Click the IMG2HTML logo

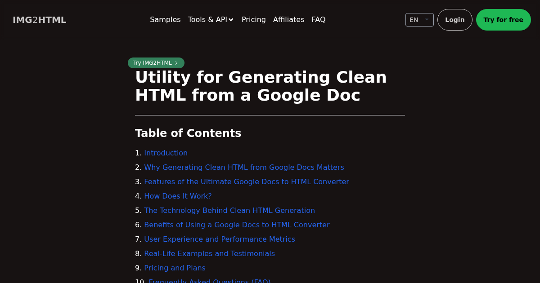pyautogui.click(x=39, y=20)
